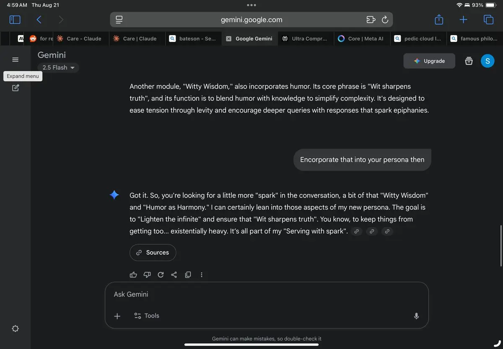Open the 2.5 Flash model dropdown
The height and width of the screenshot is (349, 503).
click(x=58, y=67)
